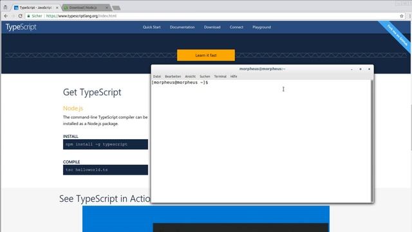Click the Get TypeScript heading
412x232 pixels.
92,92
